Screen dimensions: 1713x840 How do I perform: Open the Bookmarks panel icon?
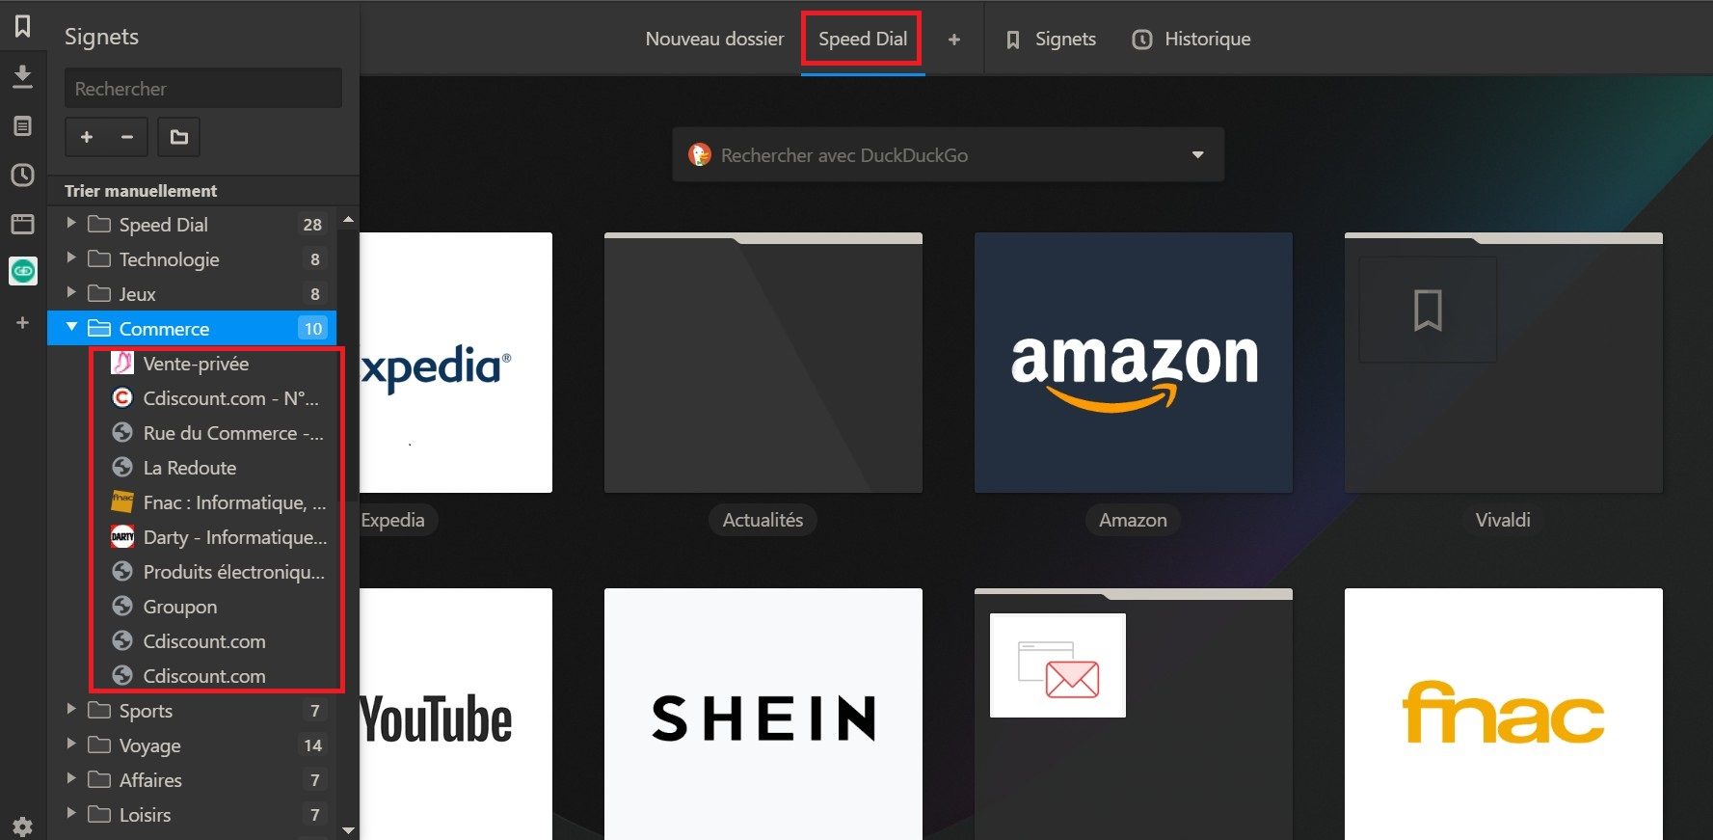point(22,26)
